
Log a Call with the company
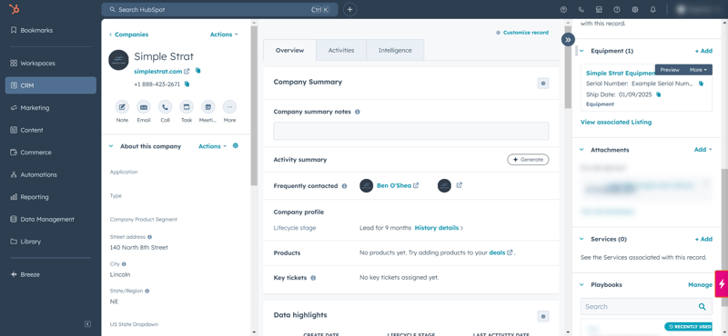[x=166, y=107]
